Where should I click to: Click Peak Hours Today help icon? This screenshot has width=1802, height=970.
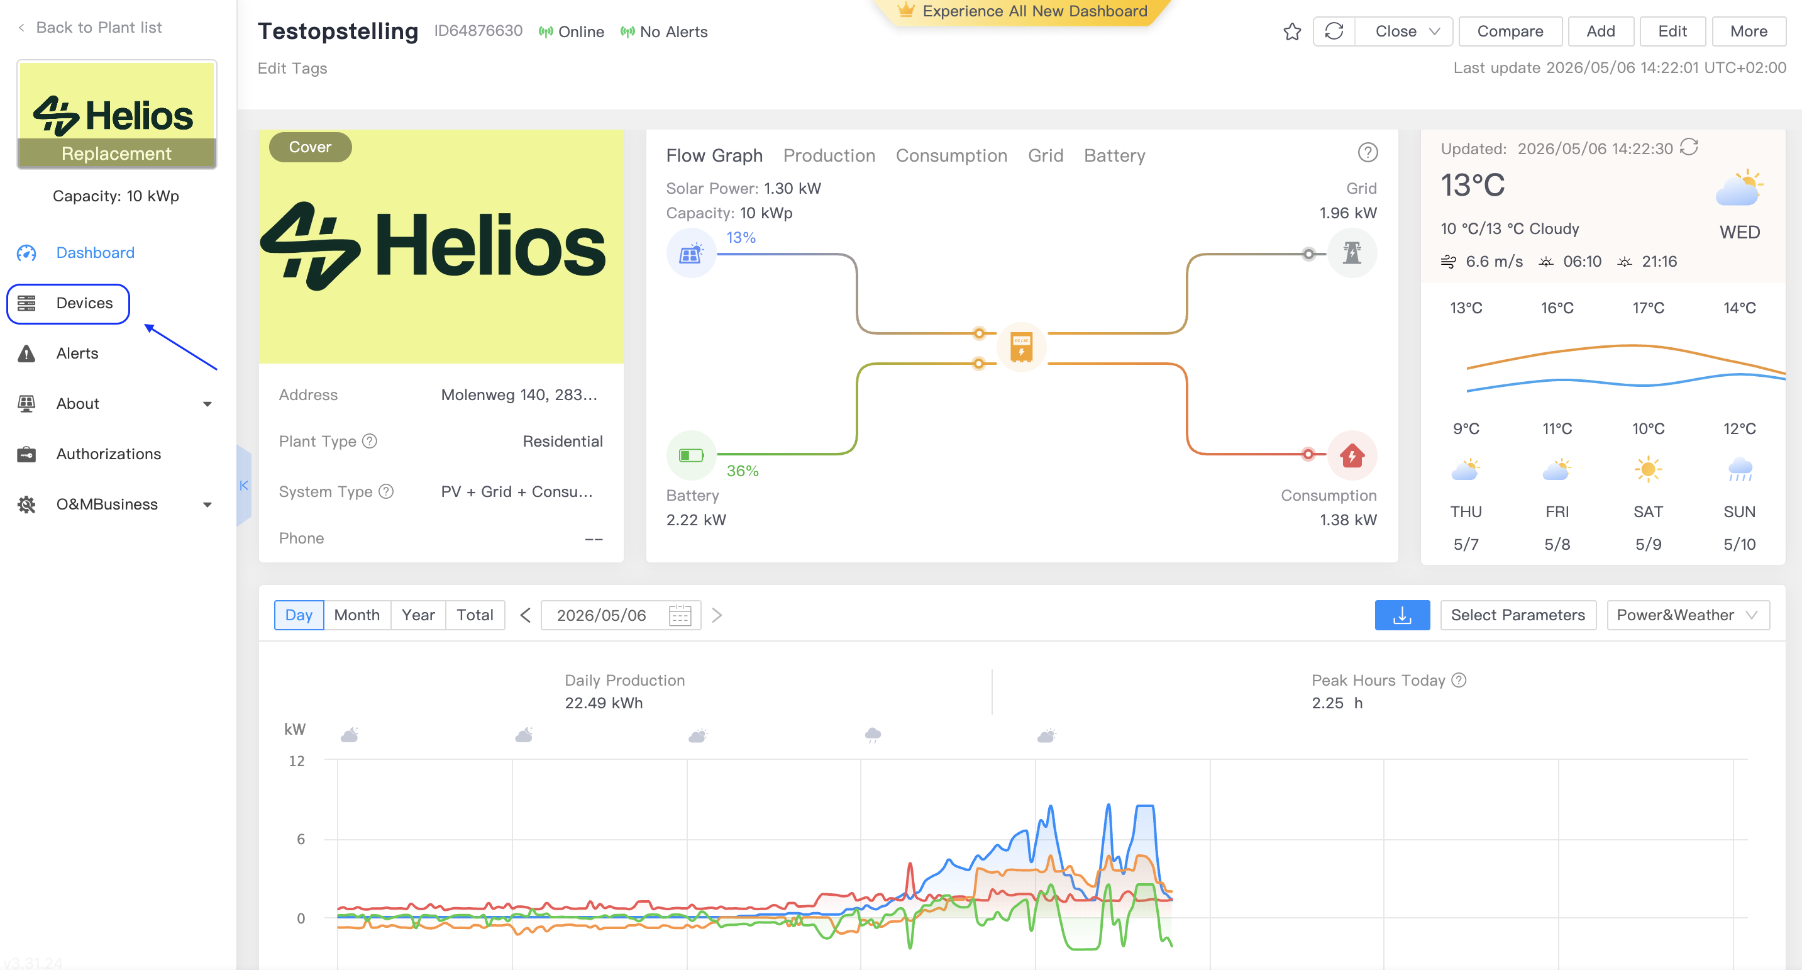[1459, 680]
